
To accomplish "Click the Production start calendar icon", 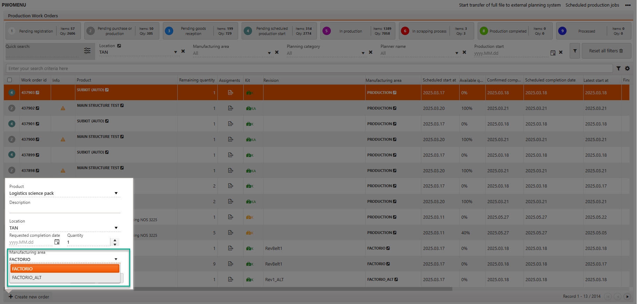I will point(553,53).
